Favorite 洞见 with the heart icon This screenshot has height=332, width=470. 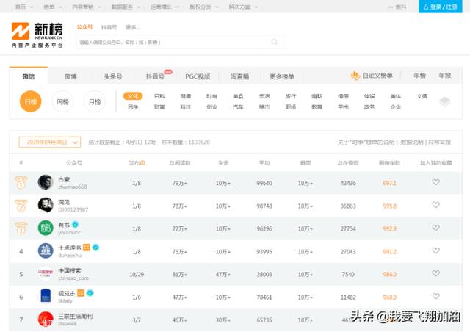pos(435,205)
